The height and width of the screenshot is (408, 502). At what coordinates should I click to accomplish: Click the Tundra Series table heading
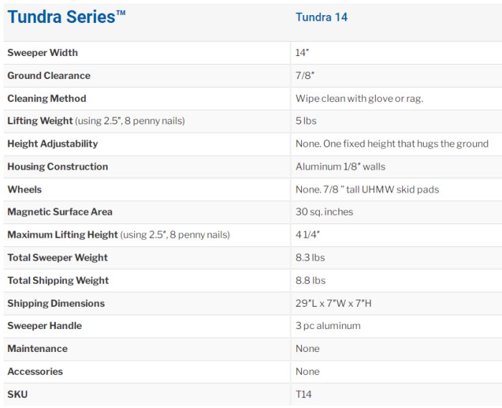[x=67, y=17]
